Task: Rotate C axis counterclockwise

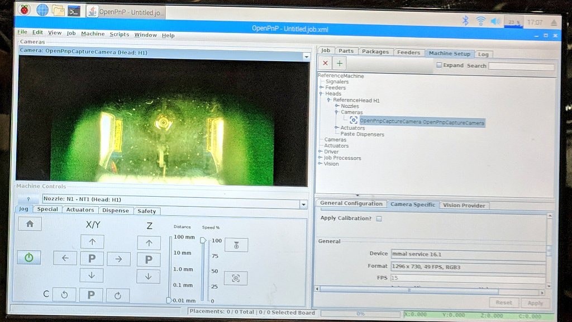Action: click(64, 295)
